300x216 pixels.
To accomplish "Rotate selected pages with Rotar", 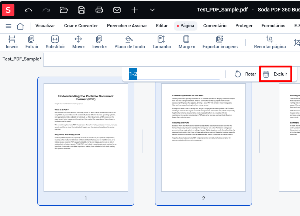I will click(245, 74).
